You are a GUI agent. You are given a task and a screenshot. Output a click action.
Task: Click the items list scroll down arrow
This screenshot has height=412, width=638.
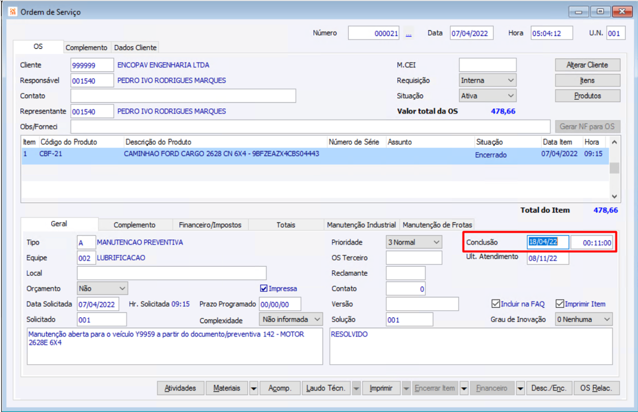pyautogui.click(x=614, y=196)
